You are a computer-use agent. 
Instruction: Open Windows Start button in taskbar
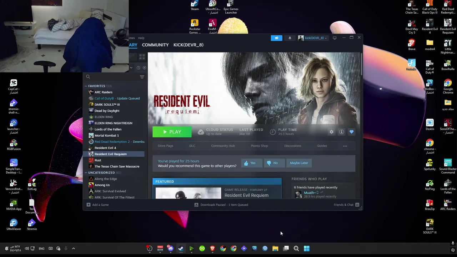(307, 248)
